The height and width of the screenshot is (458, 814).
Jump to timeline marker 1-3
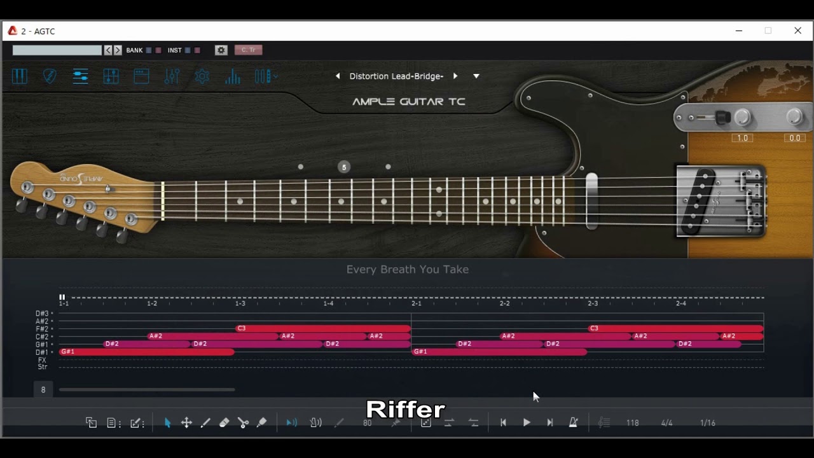[240, 303]
